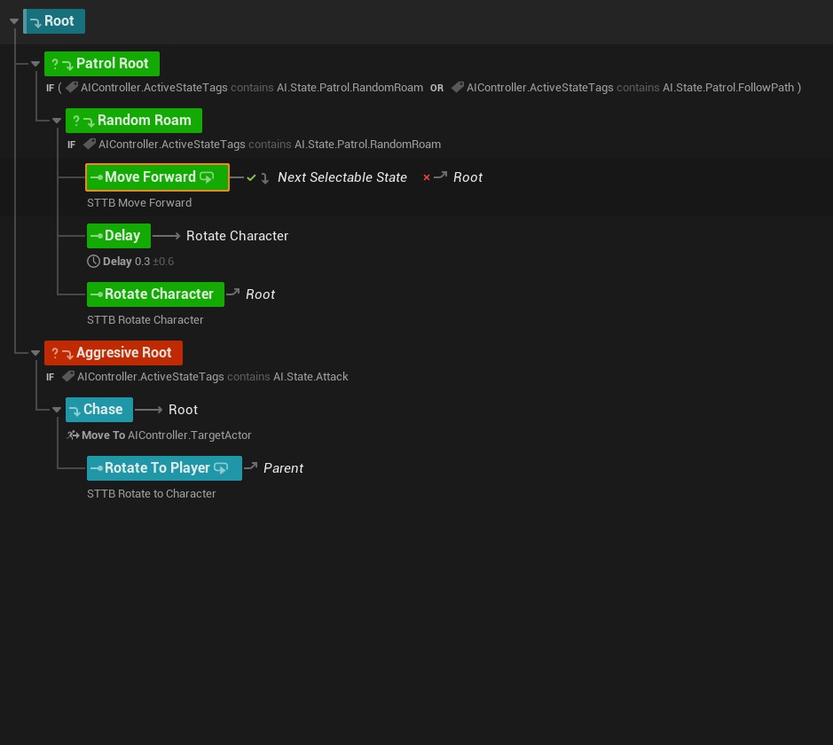Click the tag icon on Random Roam condition
This screenshot has height=745, width=833.
pyautogui.click(x=90, y=144)
